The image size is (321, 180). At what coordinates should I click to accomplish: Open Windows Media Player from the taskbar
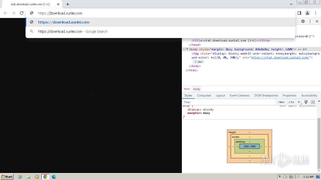point(37,177)
